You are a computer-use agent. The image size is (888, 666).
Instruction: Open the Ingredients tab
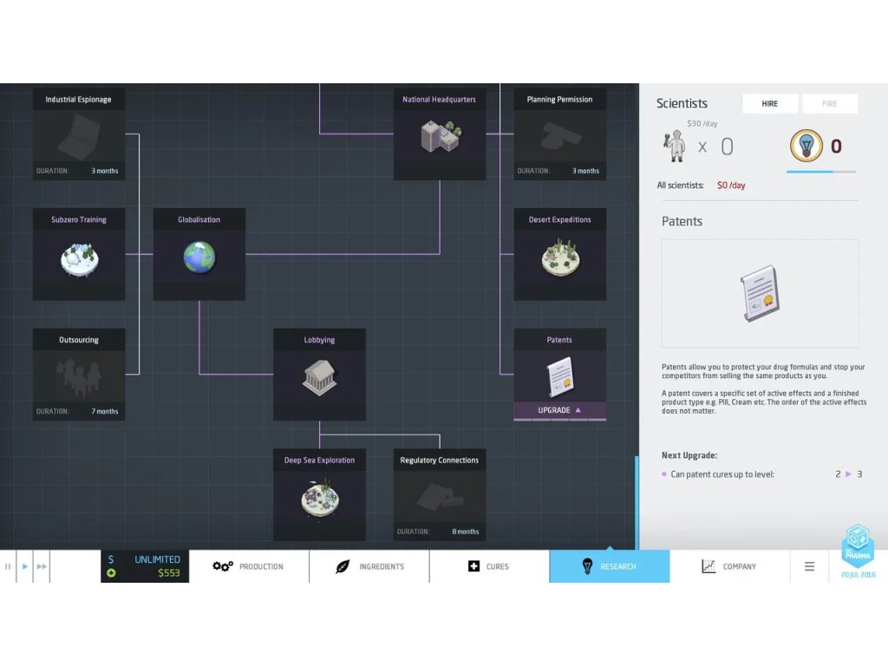pyautogui.click(x=369, y=566)
